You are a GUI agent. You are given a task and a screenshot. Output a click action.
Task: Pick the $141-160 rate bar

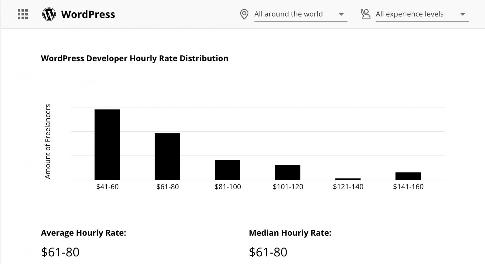pyautogui.click(x=408, y=176)
